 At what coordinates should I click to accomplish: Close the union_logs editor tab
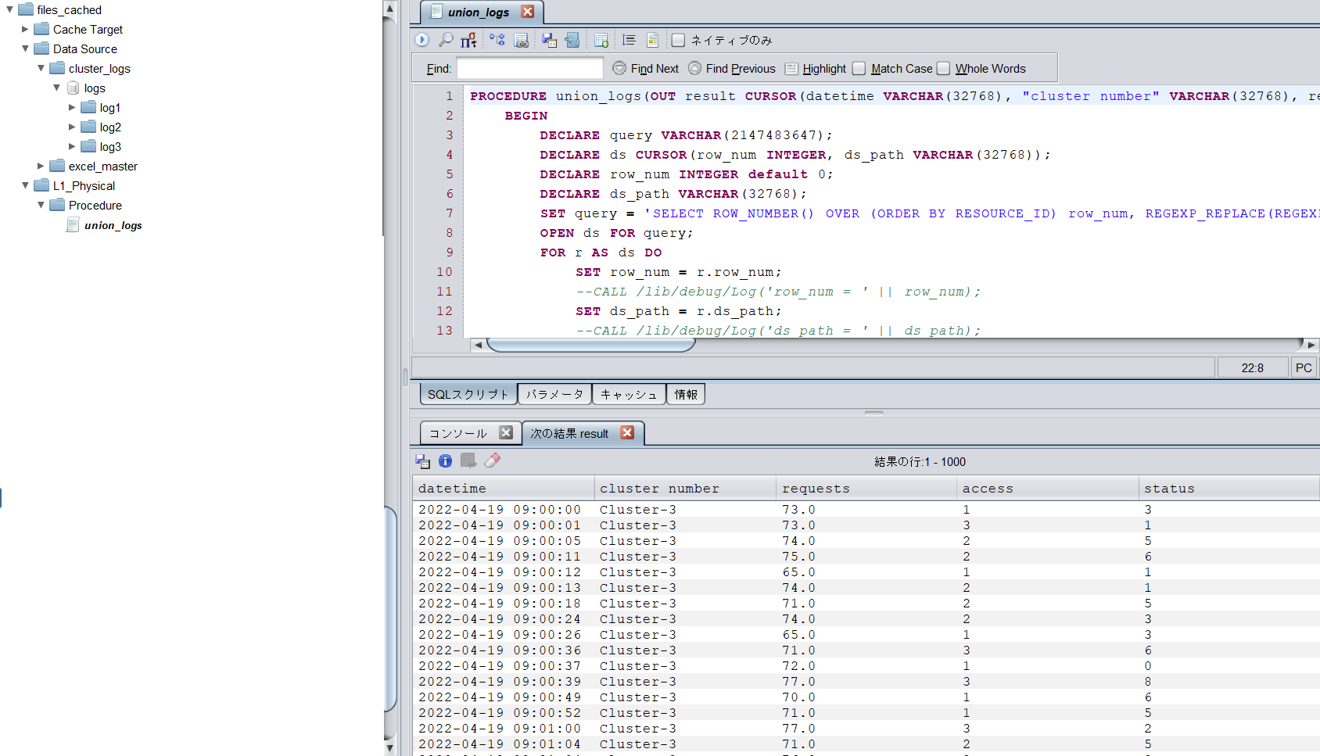tap(528, 12)
